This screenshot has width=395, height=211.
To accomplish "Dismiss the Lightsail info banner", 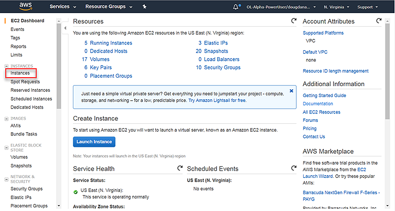I will (x=292, y=91).
